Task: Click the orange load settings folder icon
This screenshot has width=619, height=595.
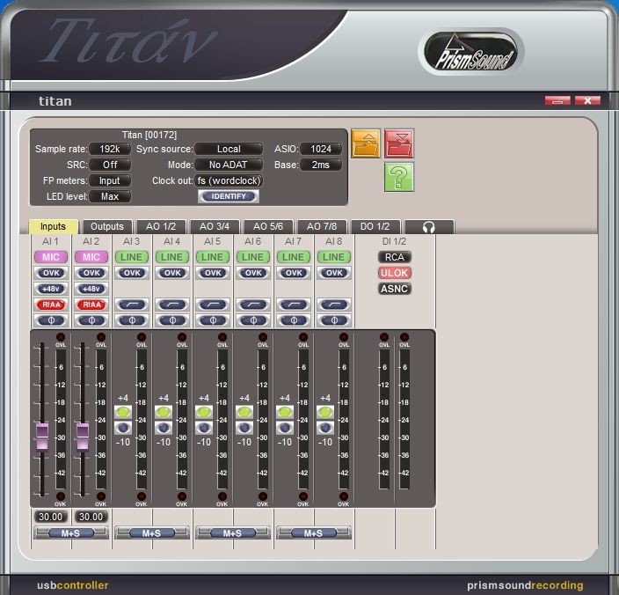Action: tap(366, 143)
